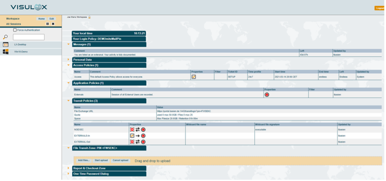This screenshot has height=181, width=386.
Task: Click the bidirectional arrows icon in the NOEXEC row
Action: 137,130
